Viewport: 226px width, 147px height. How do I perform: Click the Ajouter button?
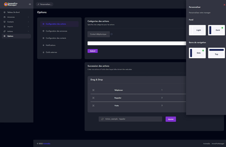pyautogui.click(x=171, y=119)
